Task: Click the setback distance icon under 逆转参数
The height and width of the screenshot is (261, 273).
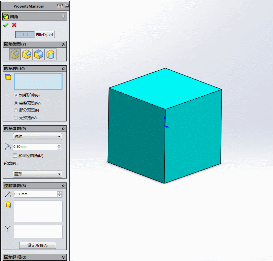Action: [x=8, y=194]
